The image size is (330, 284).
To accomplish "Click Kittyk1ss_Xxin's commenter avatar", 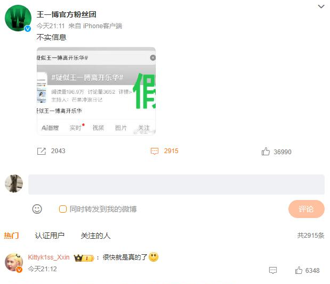I will [x=14, y=262].
